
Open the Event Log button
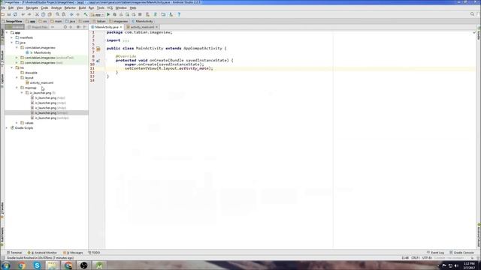pos(436,253)
